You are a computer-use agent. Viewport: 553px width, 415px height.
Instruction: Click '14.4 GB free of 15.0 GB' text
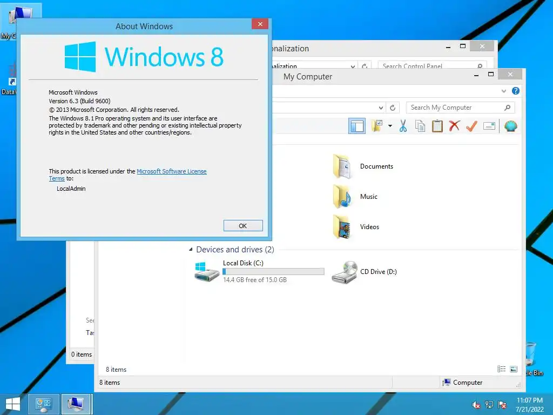pyautogui.click(x=255, y=280)
